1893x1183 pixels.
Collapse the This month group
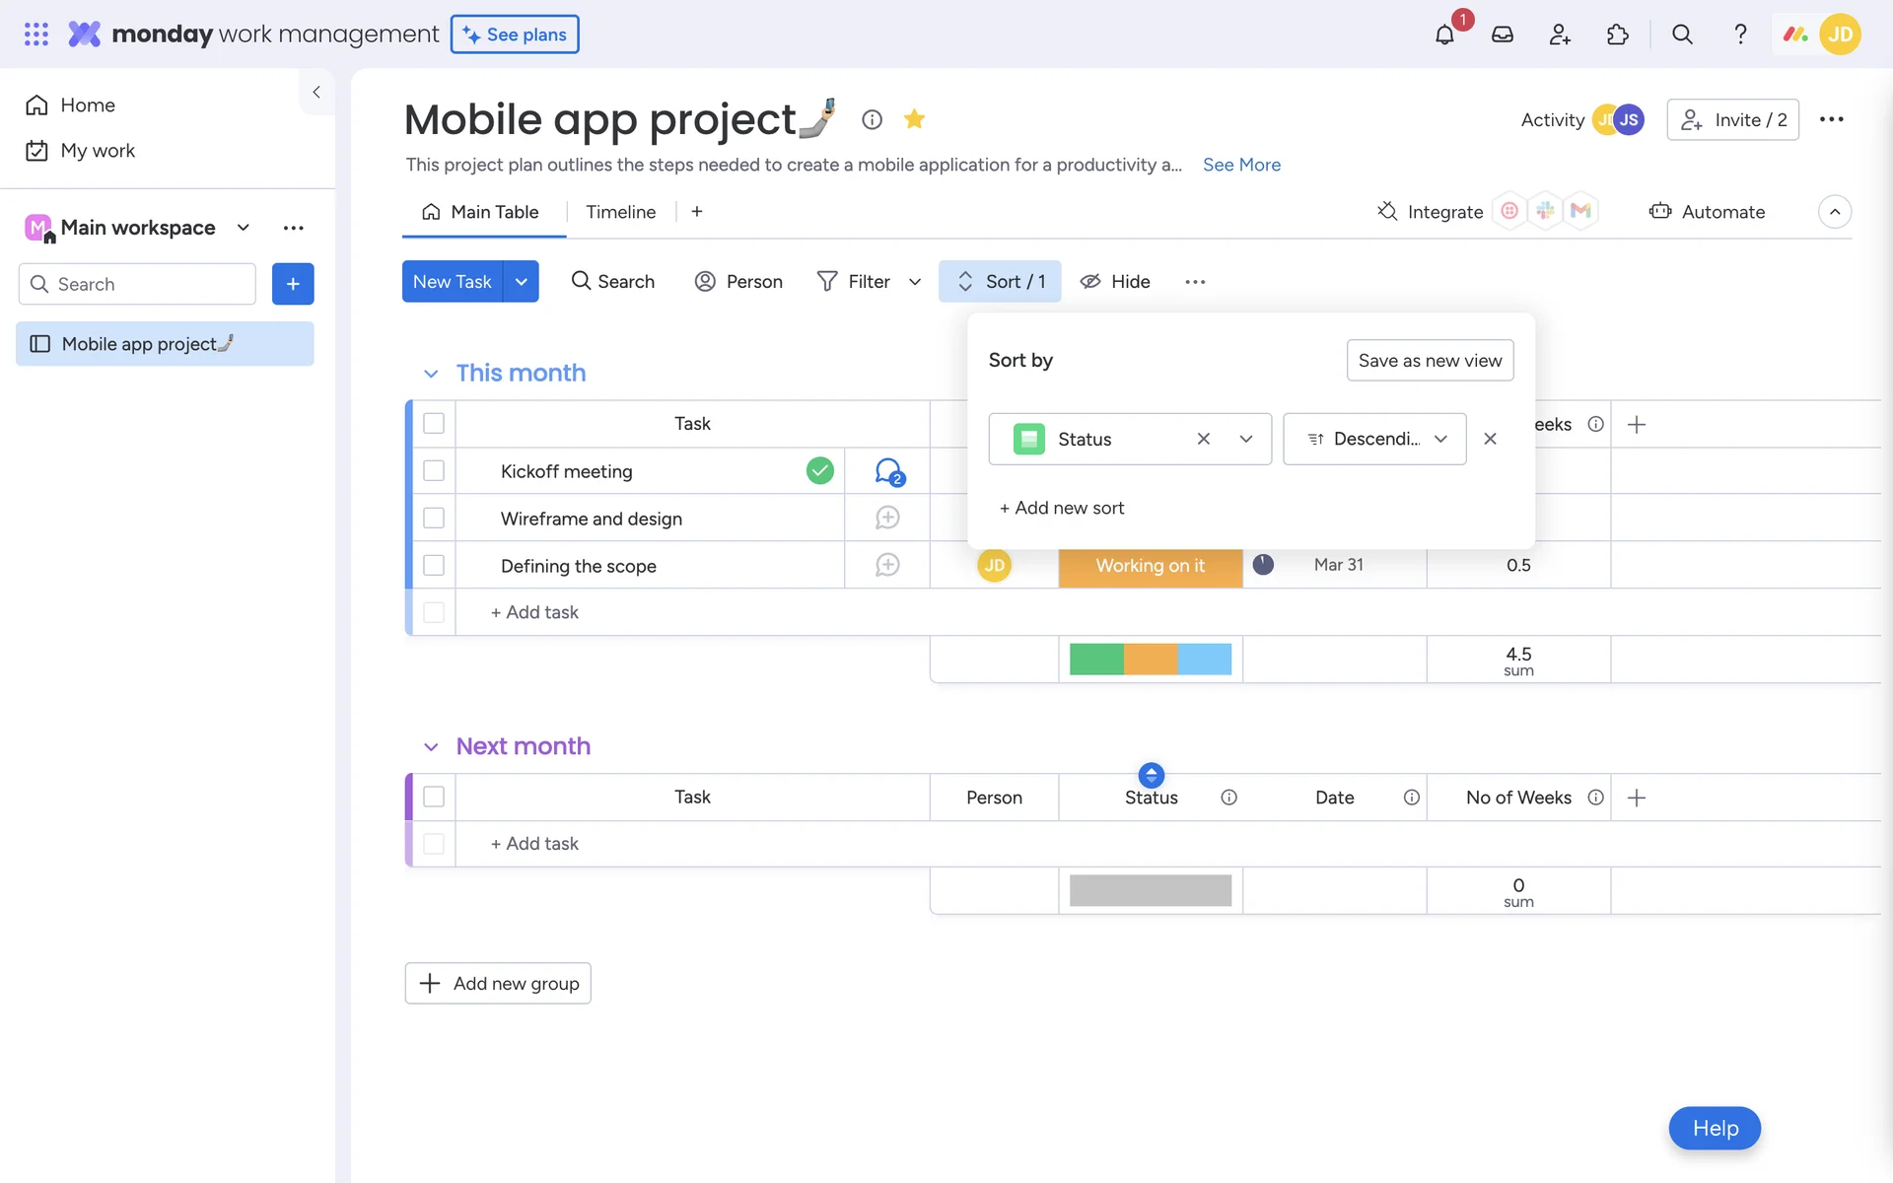(431, 374)
